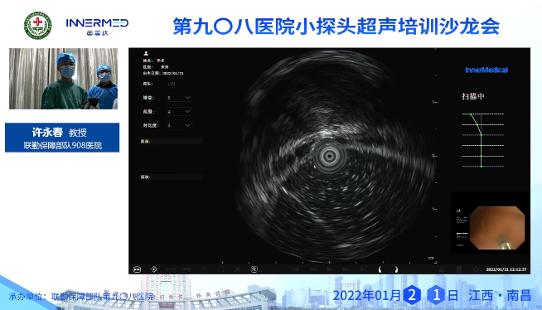
Task: Click the patient profile icon above the info
Action: point(146,53)
